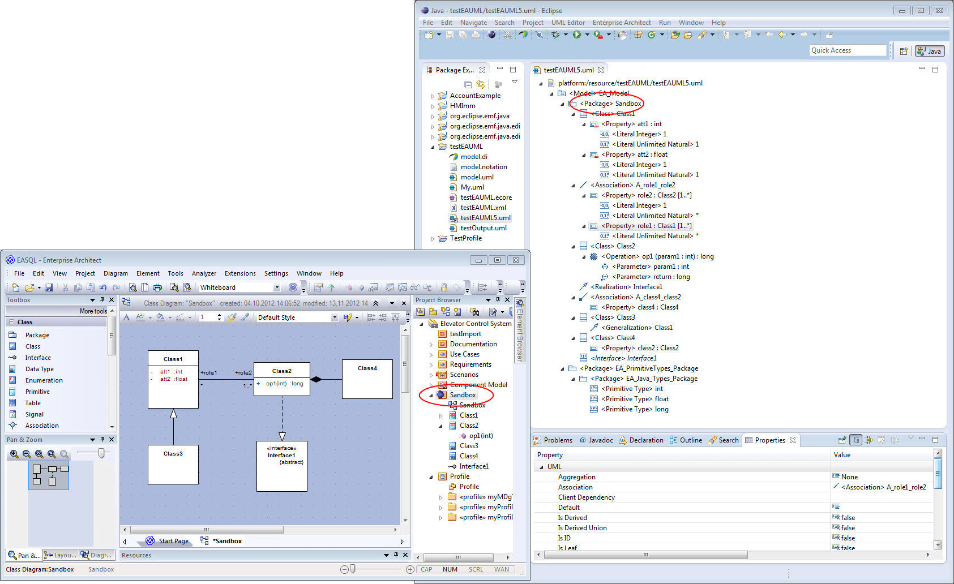The height and width of the screenshot is (584, 954).
Task: Expand Use Cases in Project Browser
Action: coord(431,355)
